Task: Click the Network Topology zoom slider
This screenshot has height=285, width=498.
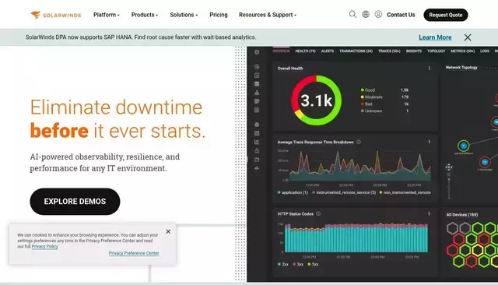Action: coord(449,188)
